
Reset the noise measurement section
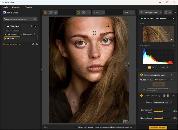coord(171,75)
